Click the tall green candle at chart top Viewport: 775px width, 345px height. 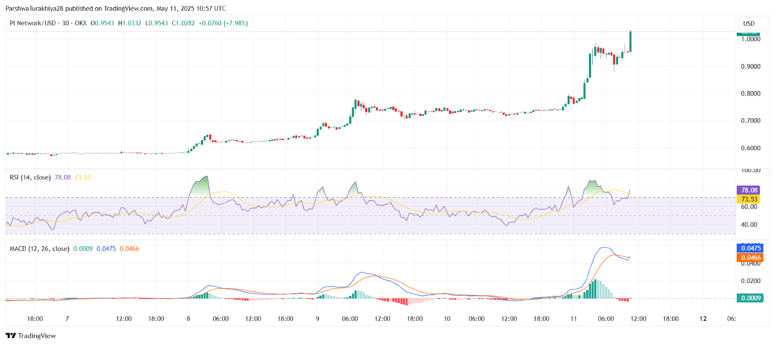coord(630,41)
